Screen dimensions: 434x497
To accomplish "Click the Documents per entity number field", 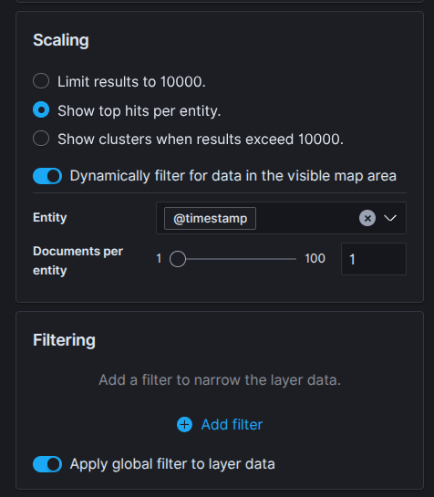I will pos(374,259).
